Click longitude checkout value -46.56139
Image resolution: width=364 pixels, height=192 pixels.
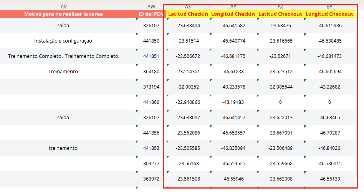(x=329, y=179)
